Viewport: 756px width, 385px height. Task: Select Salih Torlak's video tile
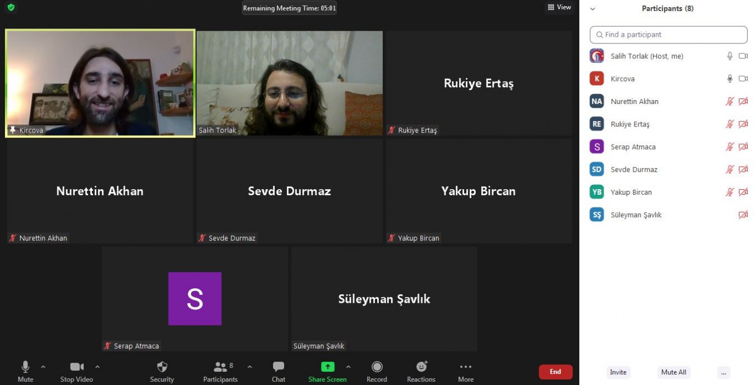pyautogui.click(x=290, y=83)
